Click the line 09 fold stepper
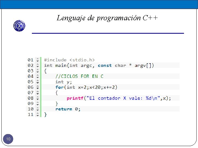 click(38, 103)
